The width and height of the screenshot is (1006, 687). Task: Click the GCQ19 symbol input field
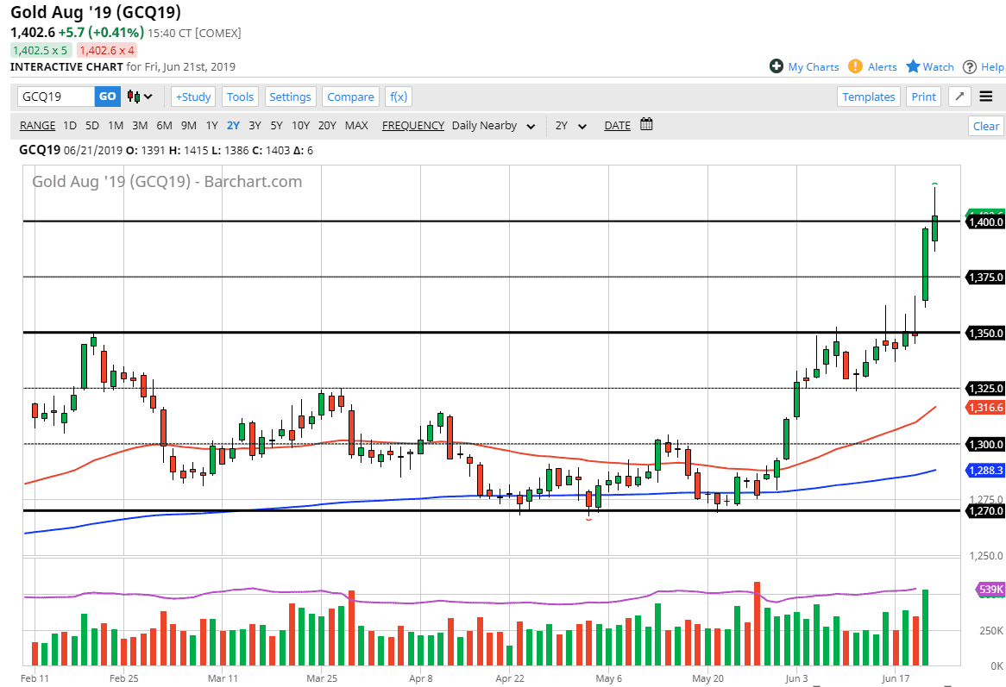coord(56,97)
